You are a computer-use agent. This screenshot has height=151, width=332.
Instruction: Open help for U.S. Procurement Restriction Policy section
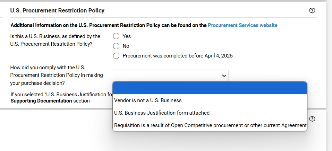pos(312,11)
